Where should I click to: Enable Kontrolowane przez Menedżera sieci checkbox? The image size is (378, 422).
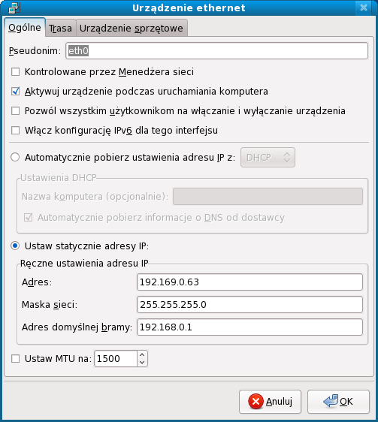[15, 72]
